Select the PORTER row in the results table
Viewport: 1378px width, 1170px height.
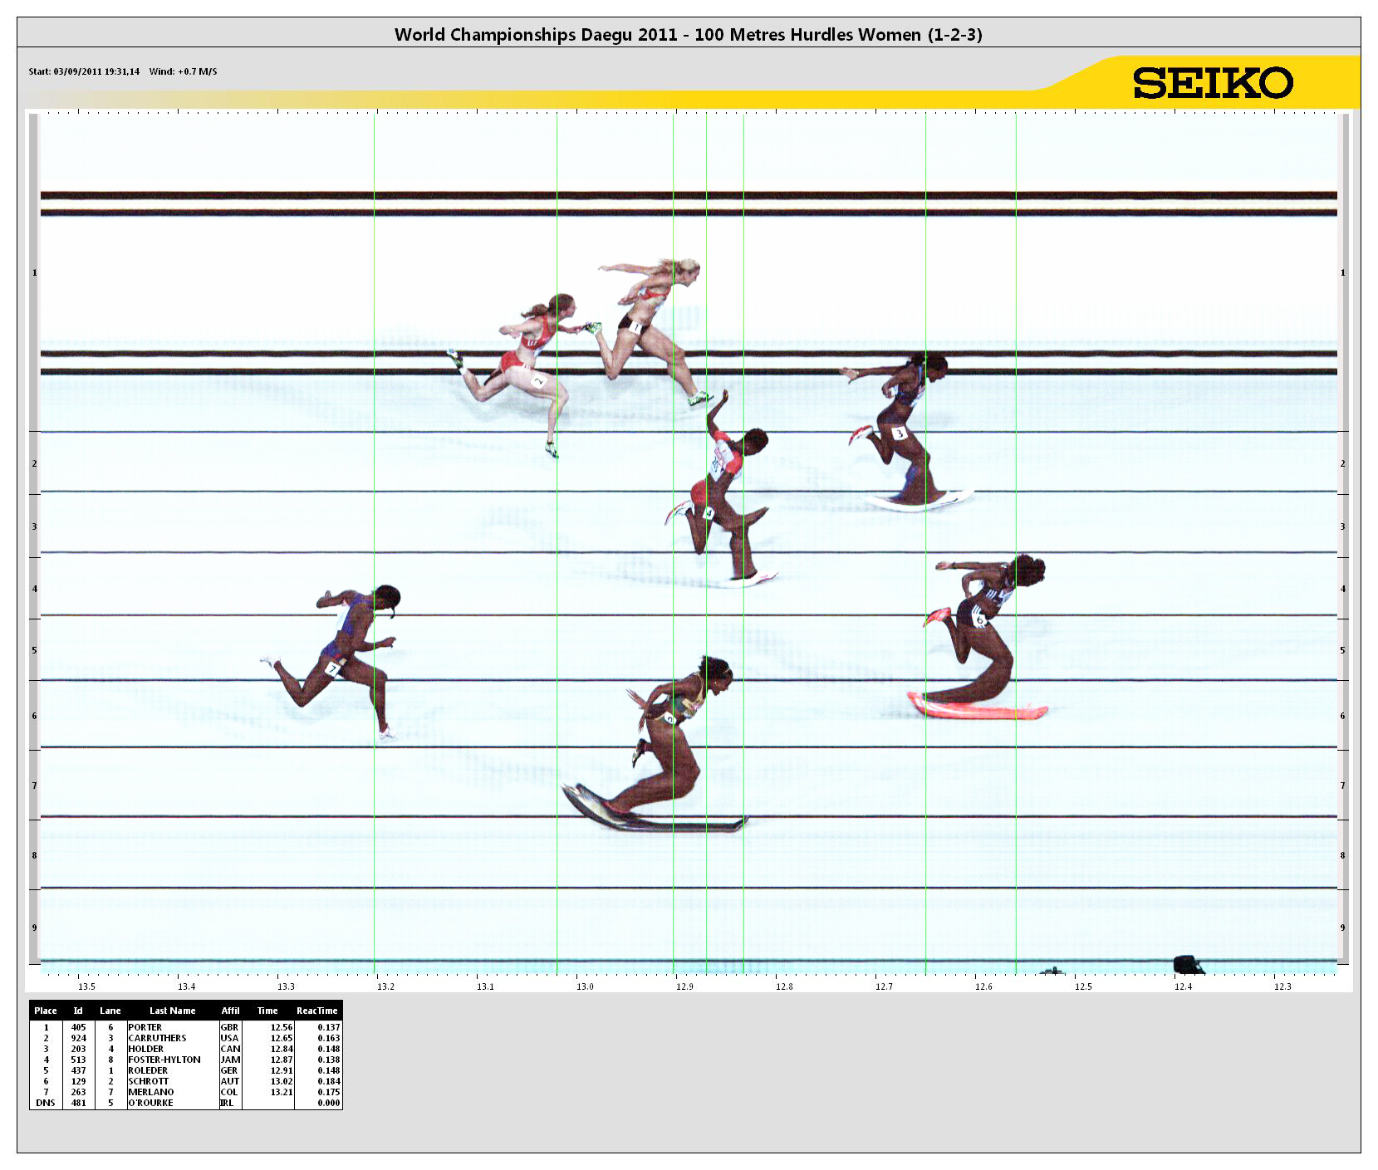coord(185,1027)
